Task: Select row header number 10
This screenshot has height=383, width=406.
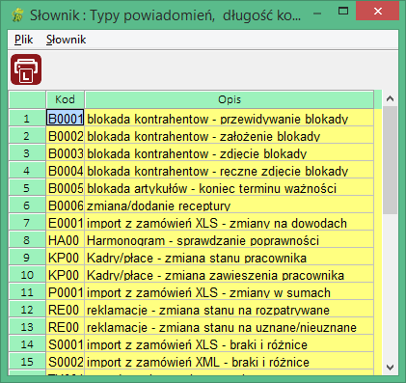Action: pyautogui.click(x=27, y=275)
